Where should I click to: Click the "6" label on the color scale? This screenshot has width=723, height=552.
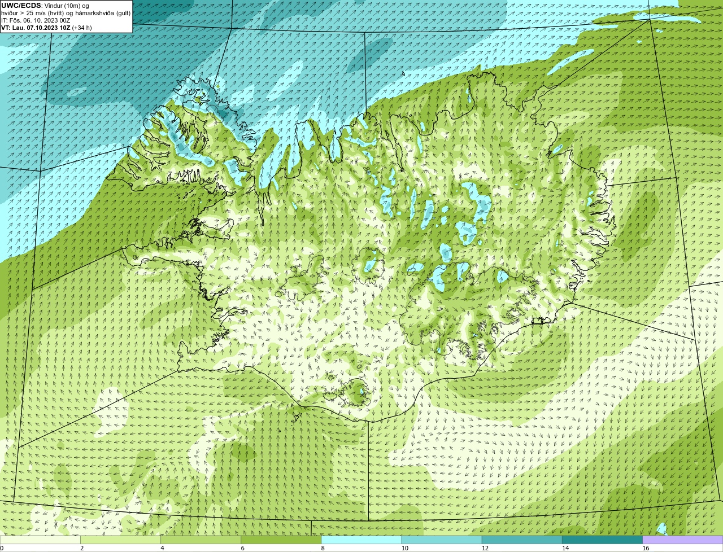[243, 548]
